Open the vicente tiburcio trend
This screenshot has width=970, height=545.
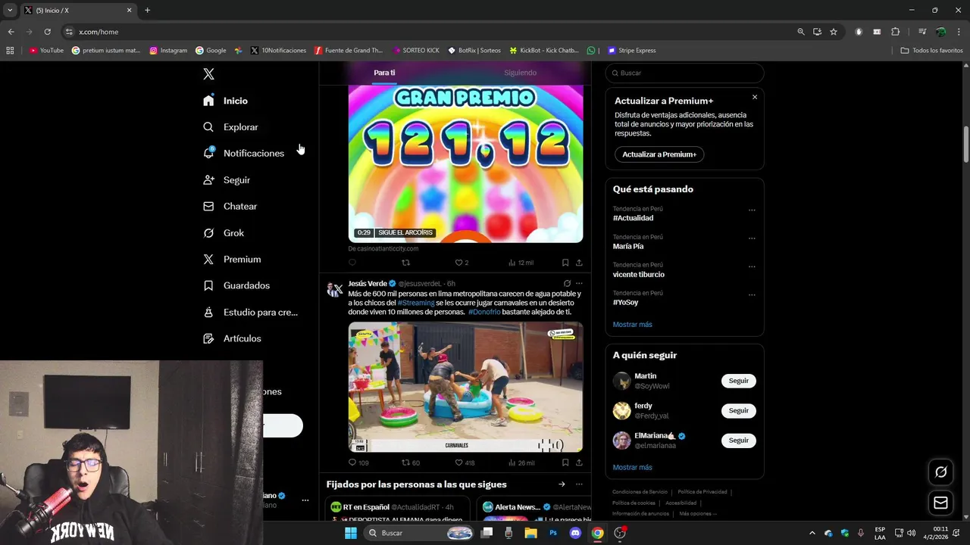(x=638, y=274)
